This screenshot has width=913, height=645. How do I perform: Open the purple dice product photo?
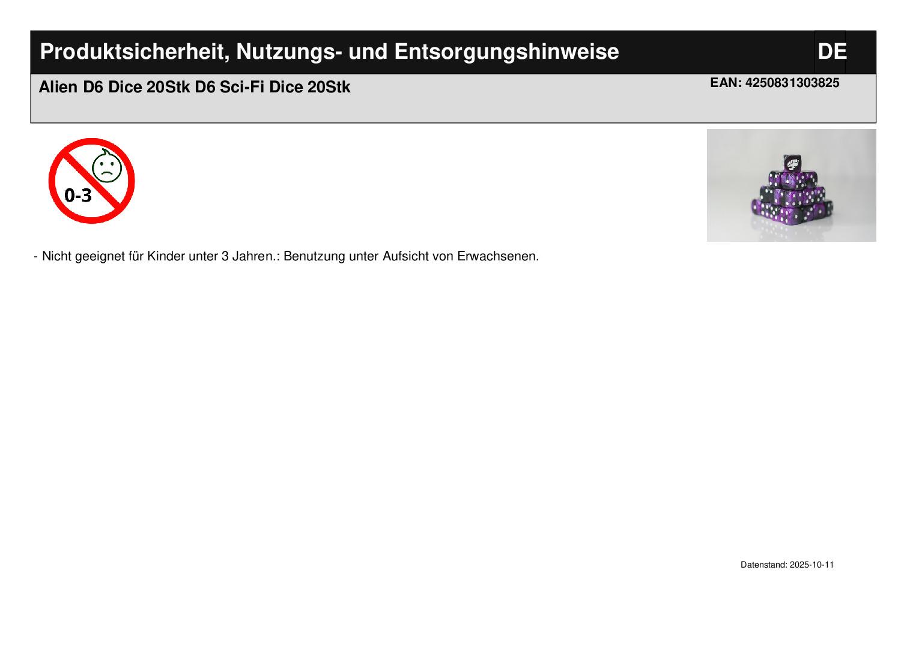coord(790,185)
